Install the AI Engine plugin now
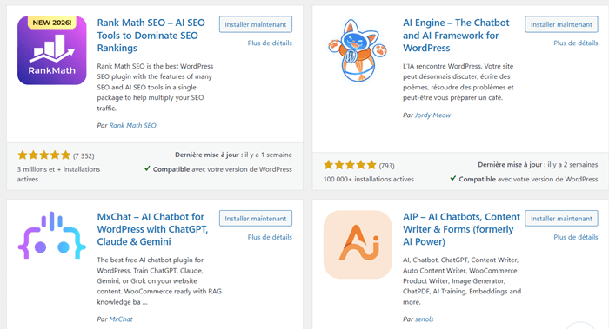609x329 pixels. coord(561,24)
